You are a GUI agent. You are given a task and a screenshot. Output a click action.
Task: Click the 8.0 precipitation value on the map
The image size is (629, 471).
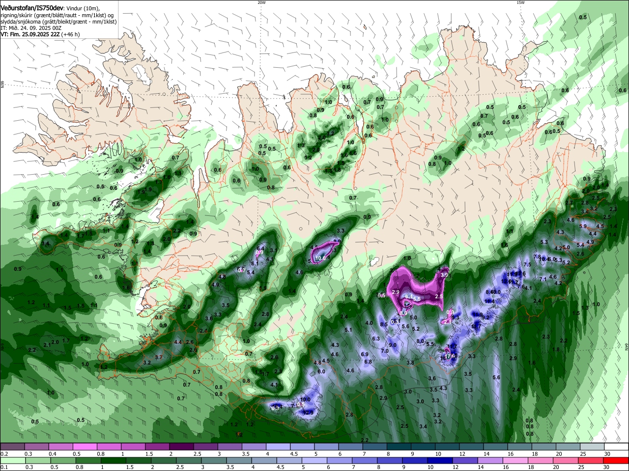click(420, 341)
